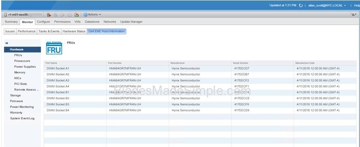
Task: Select the DIMM.Socket.A4 row
Action: pos(200,86)
